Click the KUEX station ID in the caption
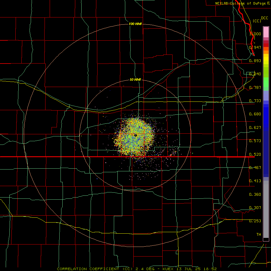 (x=169, y=269)
